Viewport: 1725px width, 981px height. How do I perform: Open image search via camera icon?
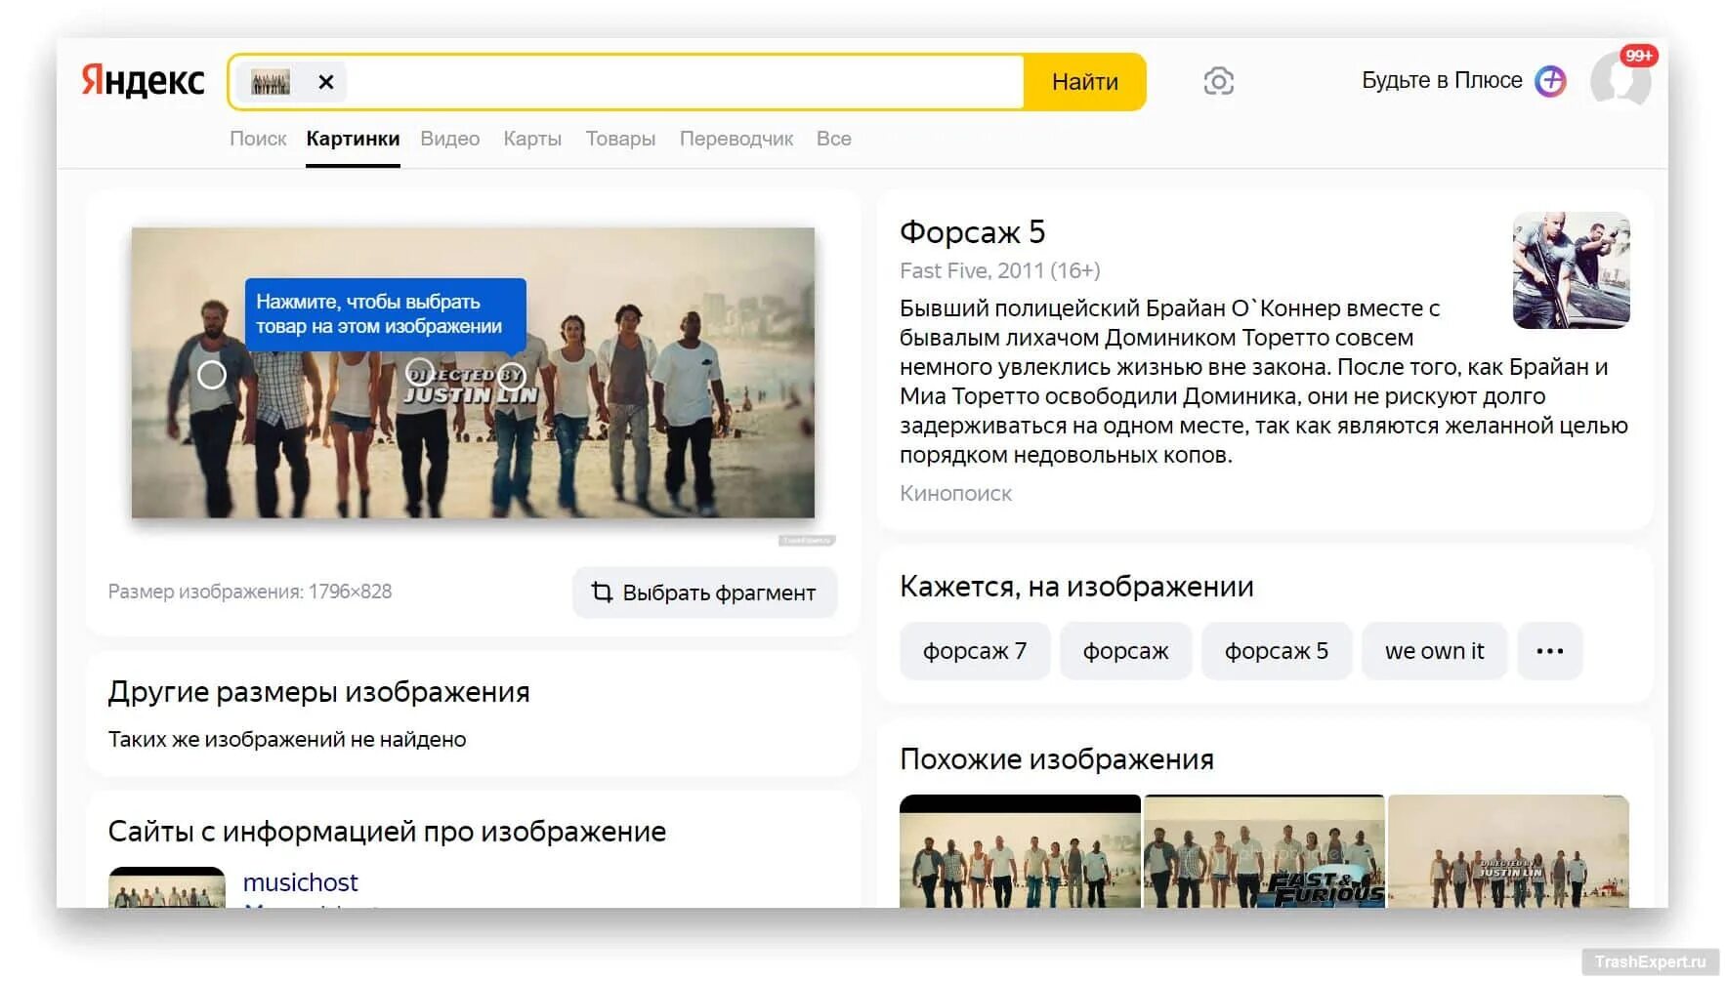1218,81
